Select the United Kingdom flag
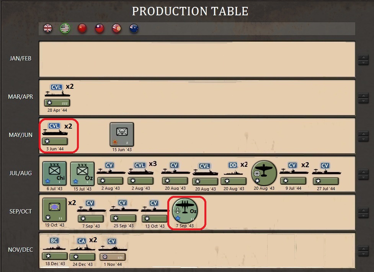374x272 pixels. [x=48, y=28]
